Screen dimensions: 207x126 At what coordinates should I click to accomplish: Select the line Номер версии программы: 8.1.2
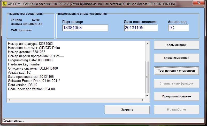pos(36,56)
